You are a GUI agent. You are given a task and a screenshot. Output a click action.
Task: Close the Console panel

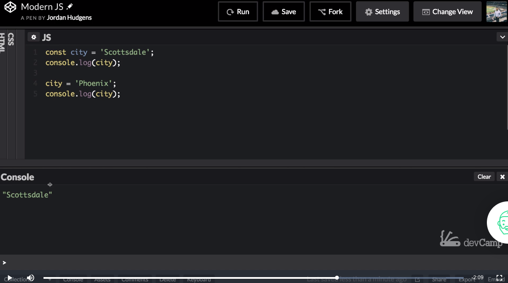[x=502, y=177]
